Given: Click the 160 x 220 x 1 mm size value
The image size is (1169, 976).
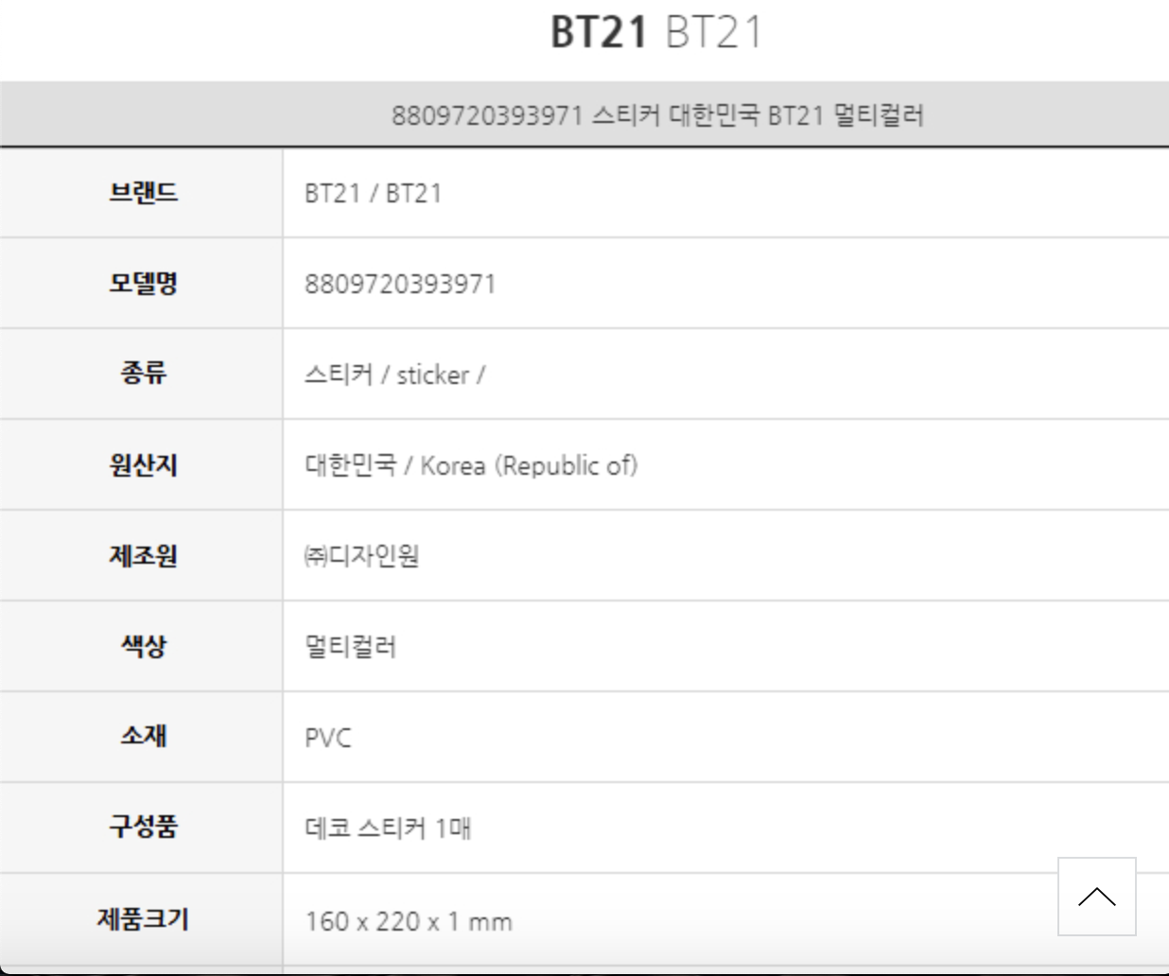Looking at the screenshot, I should [x=409, y=921].
